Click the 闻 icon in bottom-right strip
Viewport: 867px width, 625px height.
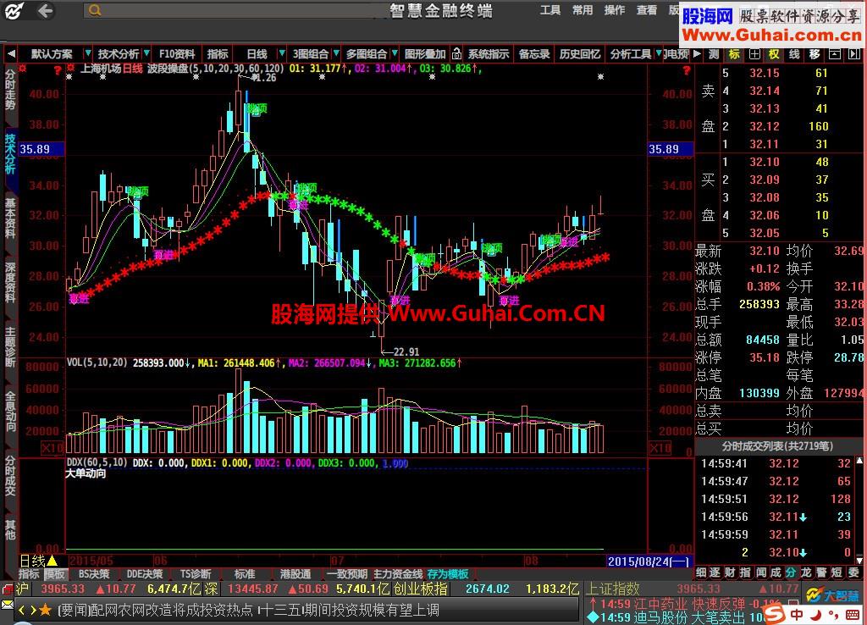[x=761, y=572]
